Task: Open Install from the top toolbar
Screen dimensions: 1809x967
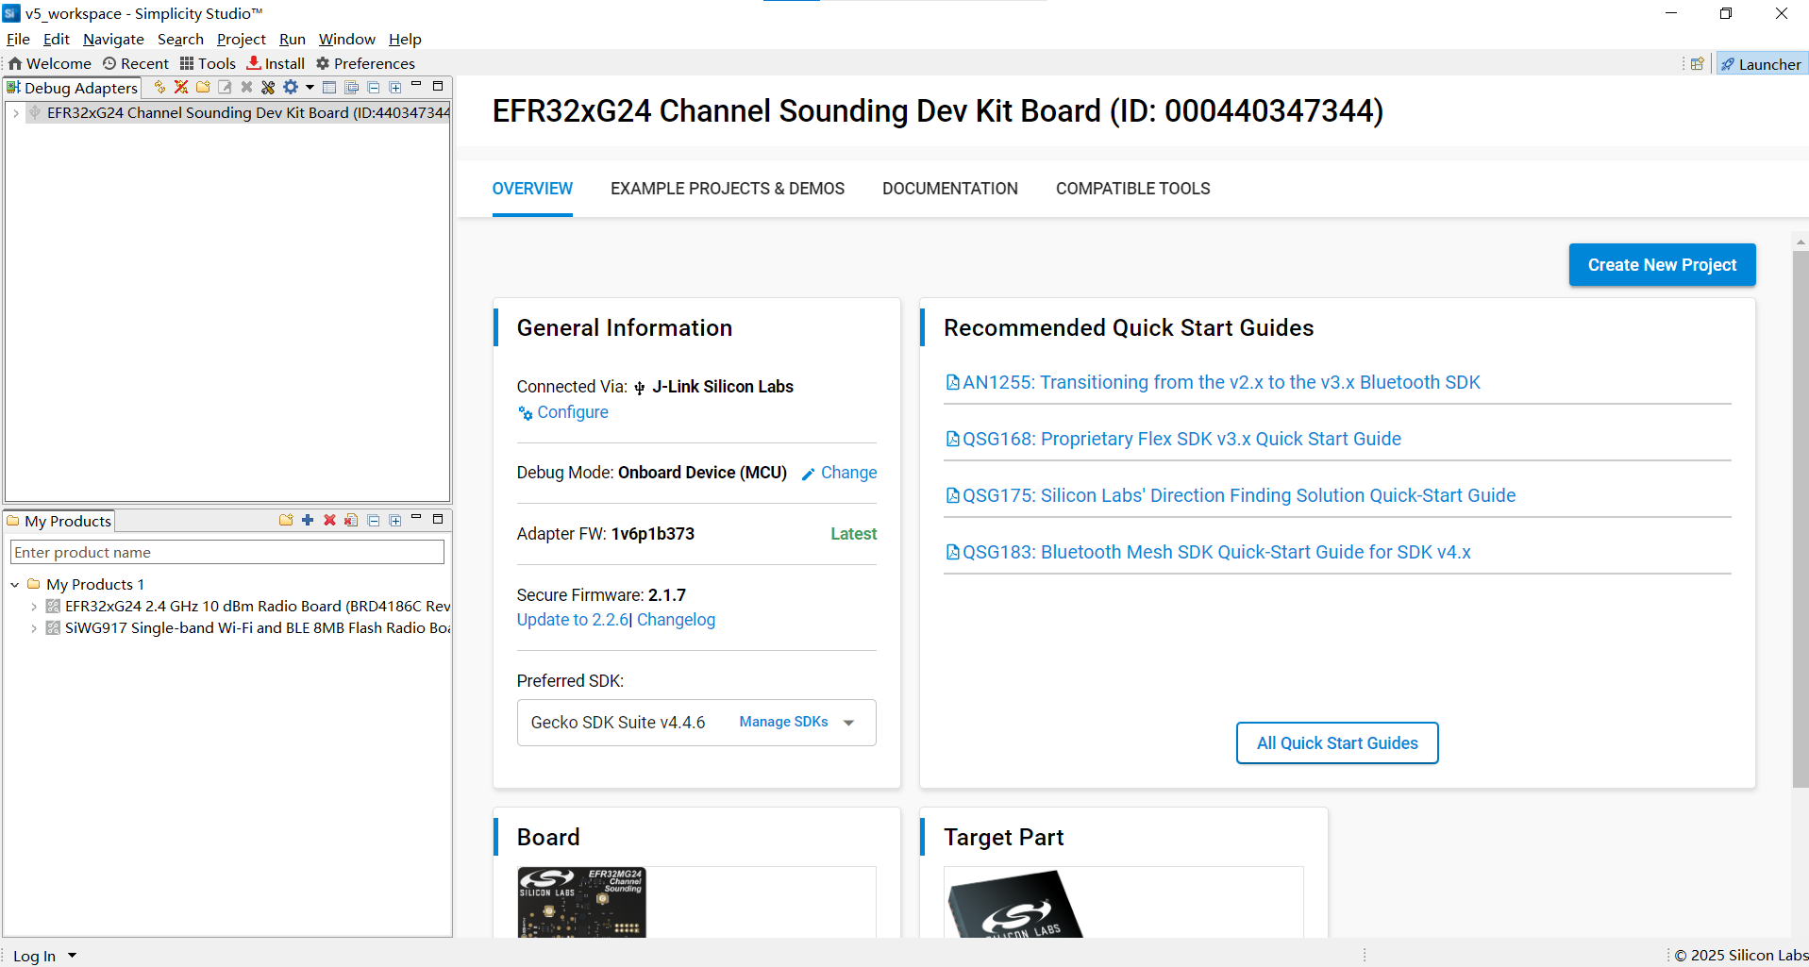Action: click(x=276, y=63)
